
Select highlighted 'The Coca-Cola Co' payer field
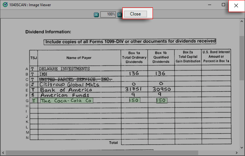[66, 100]
